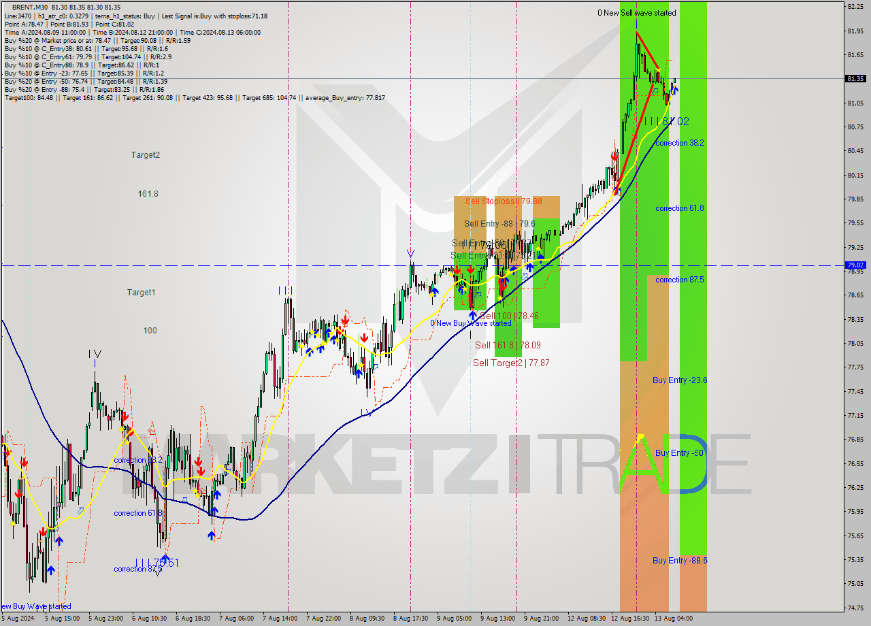Click the 'Buy %10 @ C_Entry38: 80.61' line
The height and width of the screenshot is (626, 871).
86,49
